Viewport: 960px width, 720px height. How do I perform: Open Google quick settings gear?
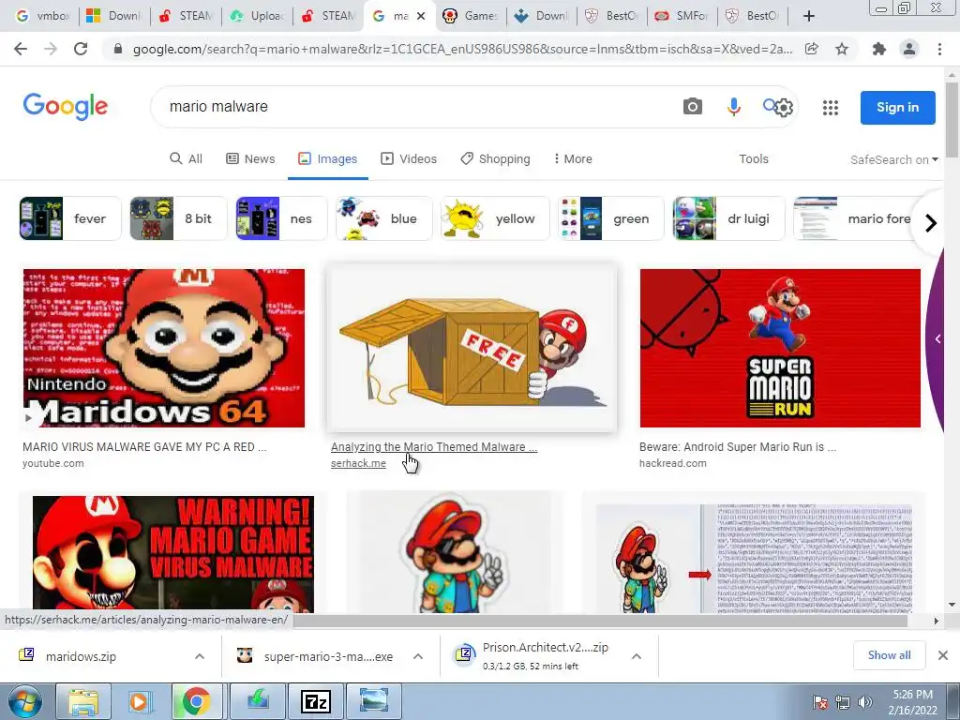[784, 108]
